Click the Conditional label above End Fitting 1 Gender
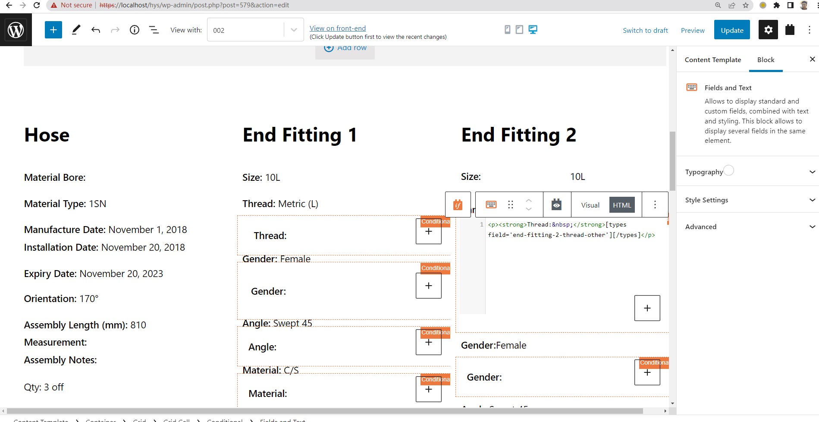819x422 pixels. click(x=435, y=268)
